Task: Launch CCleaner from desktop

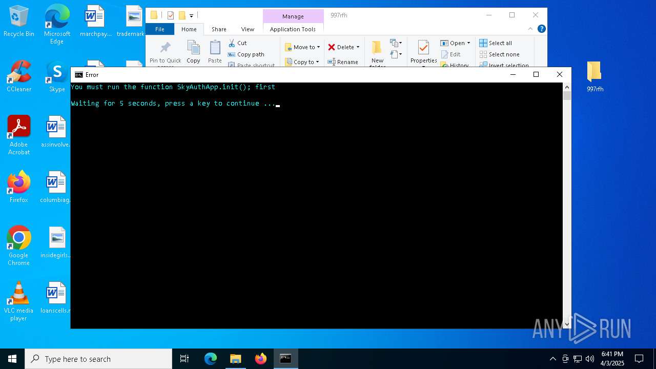Action: click(x=19, y=77)
